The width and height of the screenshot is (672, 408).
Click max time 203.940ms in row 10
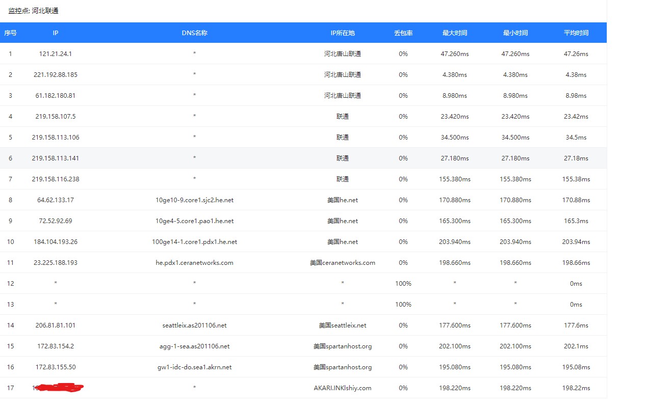click(x=455, y=241)
